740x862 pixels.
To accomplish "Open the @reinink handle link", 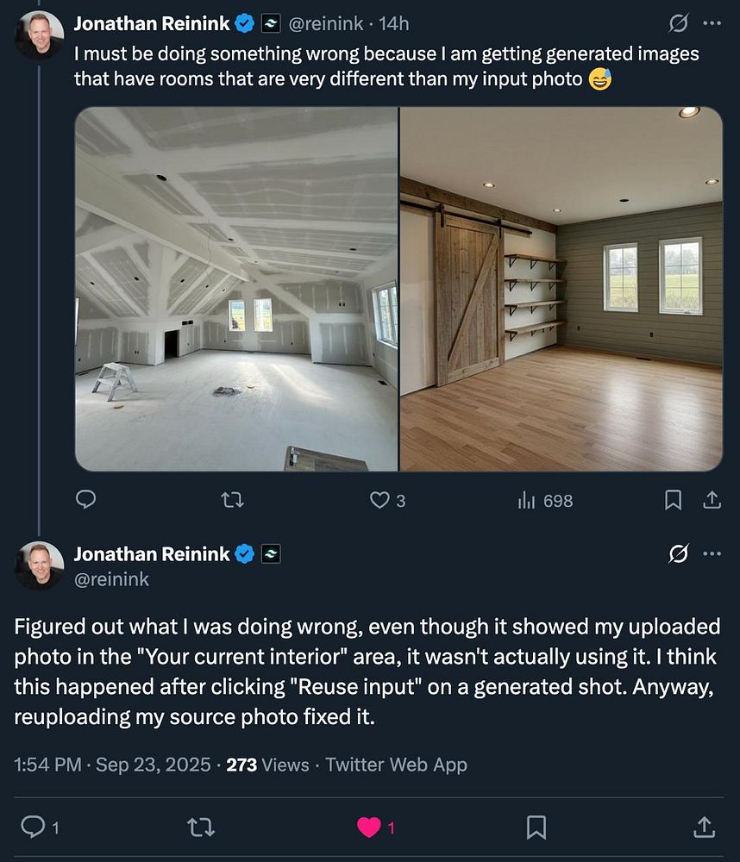I will 112,580.
